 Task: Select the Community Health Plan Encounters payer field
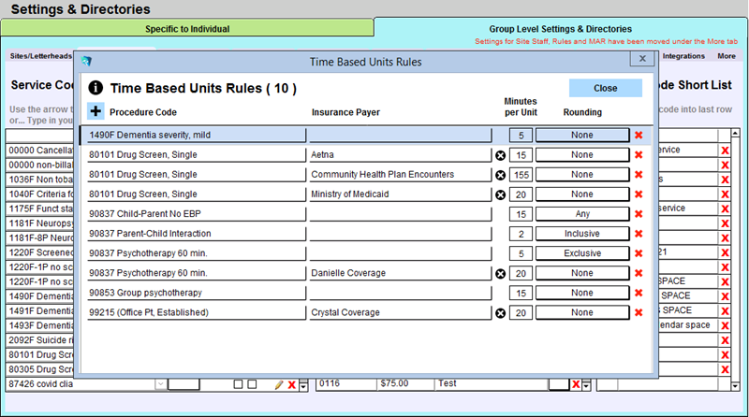point(401,175)
